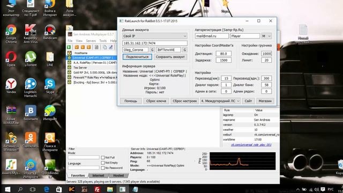
Task: Open the M gender dropdown in autoregistration
Action: click(266, 36)
